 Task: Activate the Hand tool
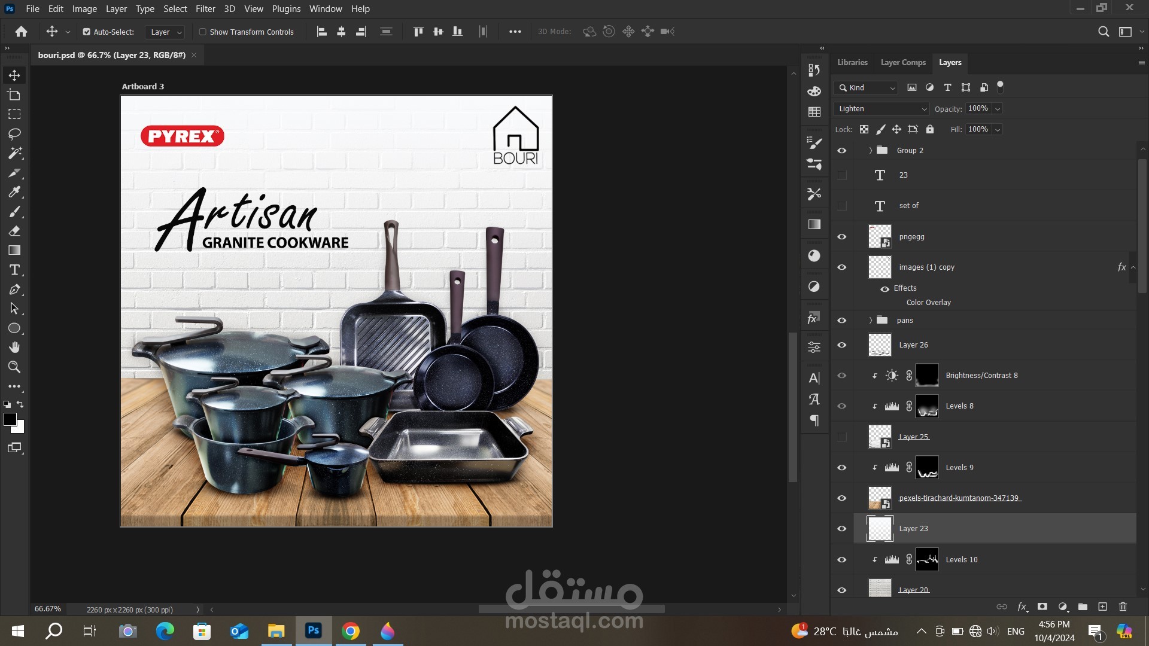pyautogui.click(x=14, y=348)
